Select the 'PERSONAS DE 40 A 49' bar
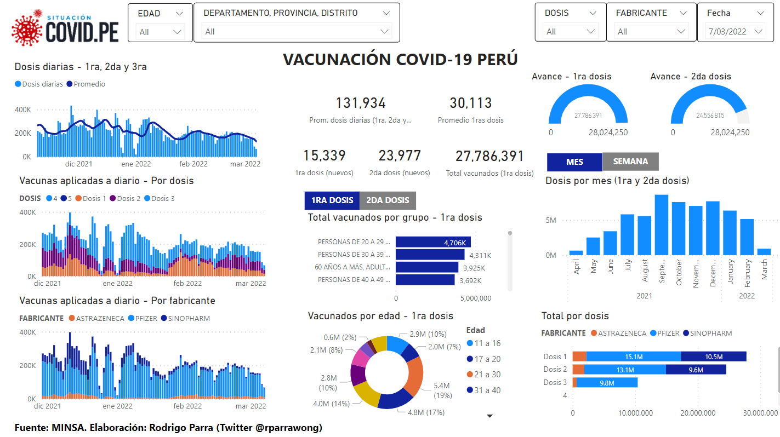The height and width of the screenshot is (437, 780). coord(425,280)
